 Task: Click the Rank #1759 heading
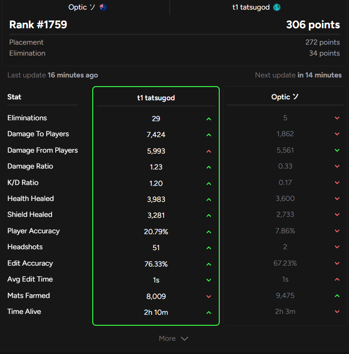pos(38,25)
